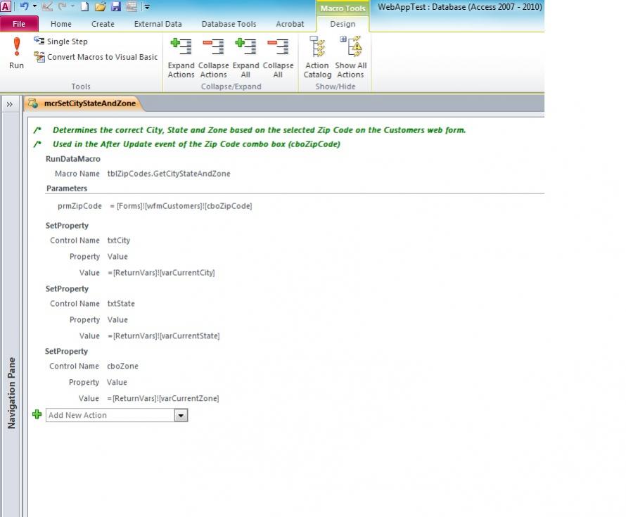
Task: Select the SetProperty action for txtCity
Action: (67, 226)
